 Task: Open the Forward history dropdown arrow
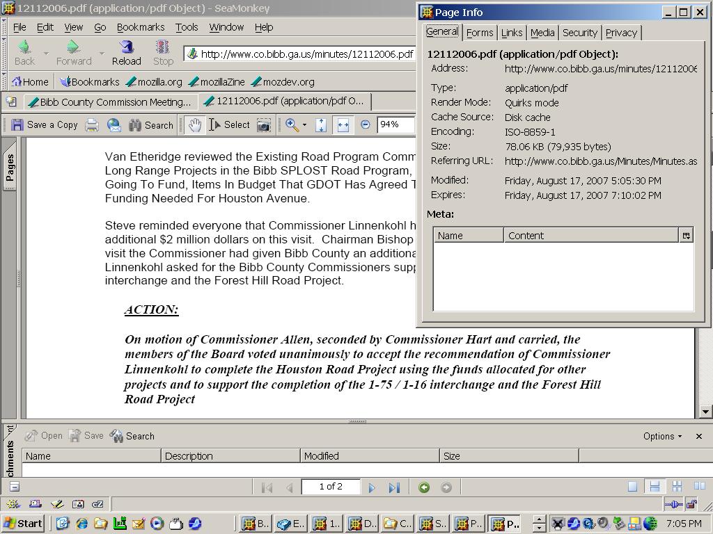102,53
